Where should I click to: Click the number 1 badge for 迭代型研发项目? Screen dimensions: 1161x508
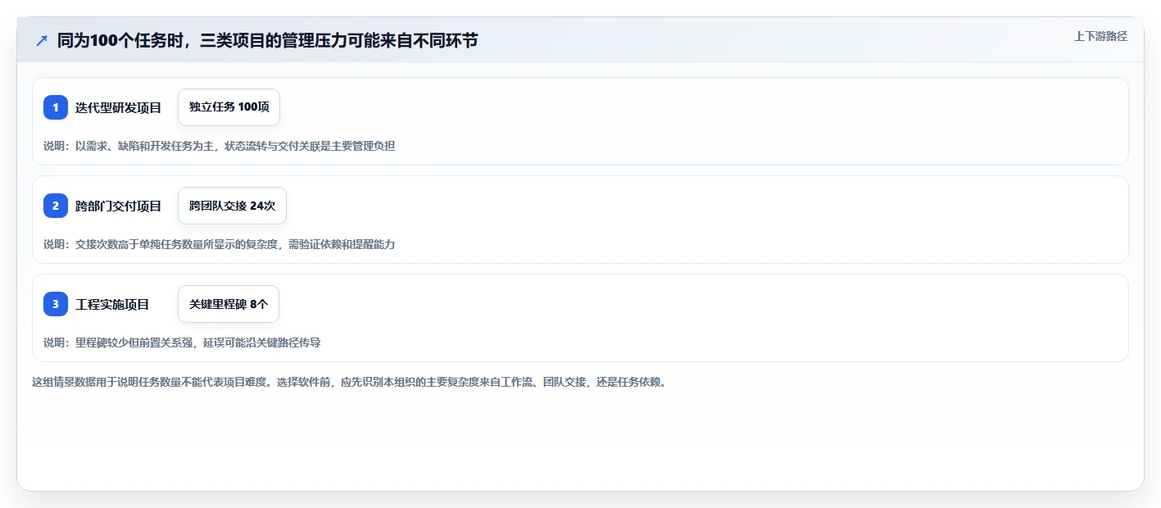coord(56,107)
